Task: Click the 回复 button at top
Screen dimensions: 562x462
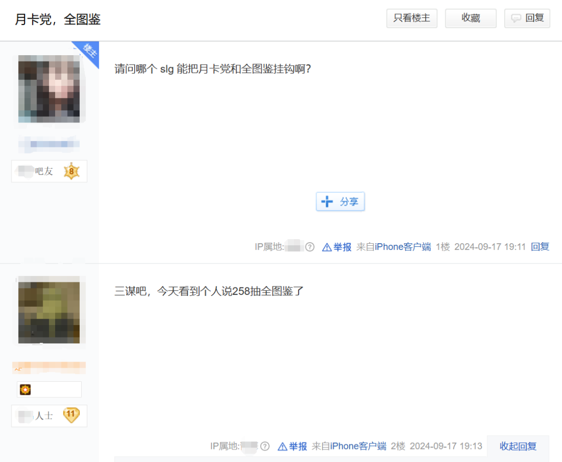Action: coord(527,18)
